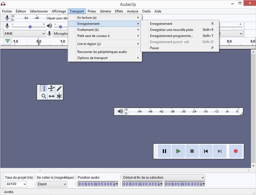
Task: Open the Pistes menu
Action: coord(92,11)
